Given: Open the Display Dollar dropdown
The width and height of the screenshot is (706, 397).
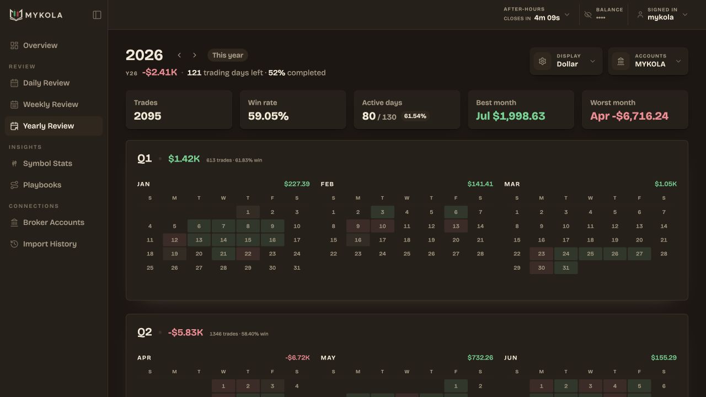Looking at the screenshot, I should [566, 61].
